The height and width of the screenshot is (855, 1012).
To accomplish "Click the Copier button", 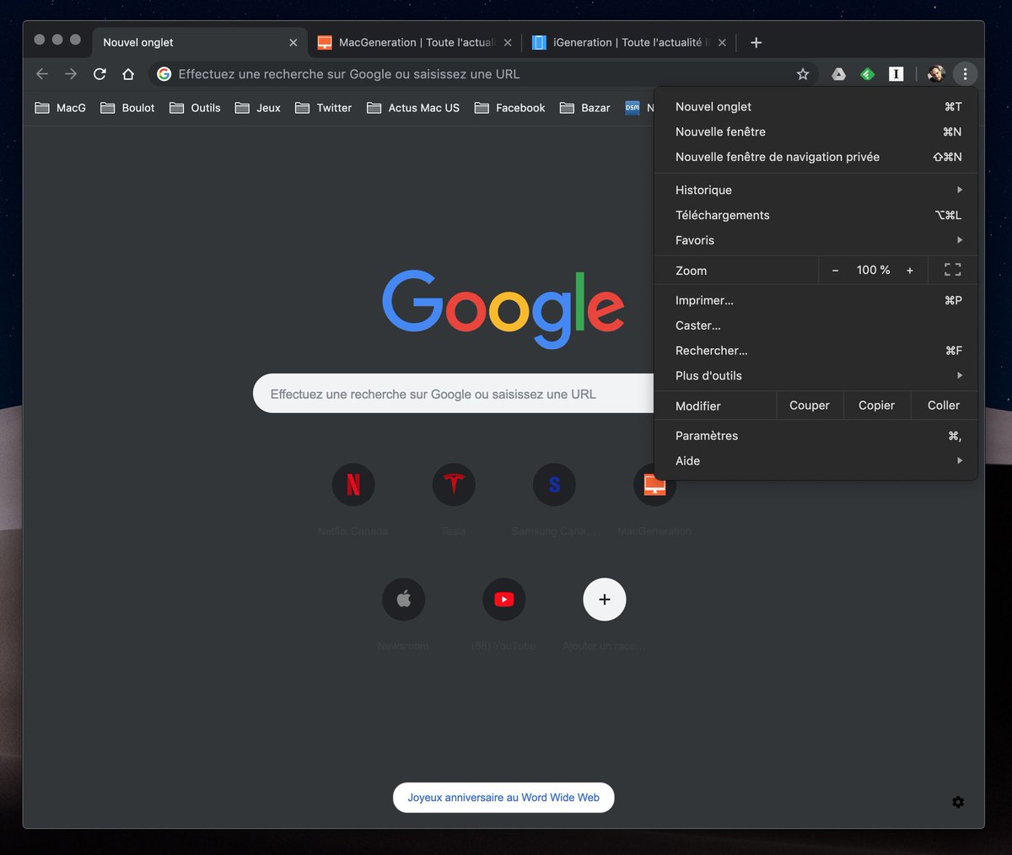I will [x=876, y=406].
